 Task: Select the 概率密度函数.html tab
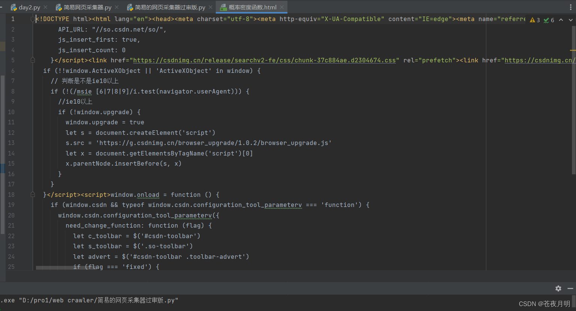click(x=252, y=7)
